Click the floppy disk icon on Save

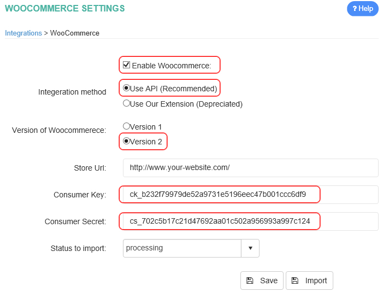pyautogui.click(x=250, y=281)
